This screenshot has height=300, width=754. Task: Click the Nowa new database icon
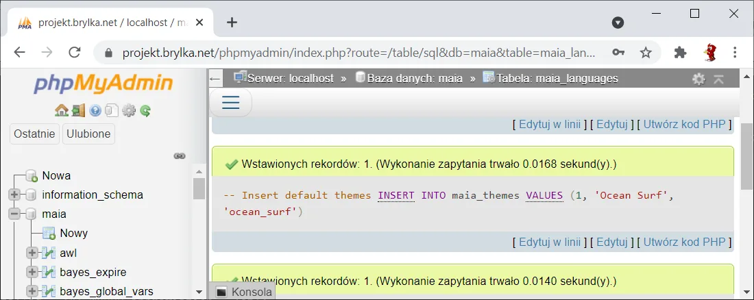32,175
